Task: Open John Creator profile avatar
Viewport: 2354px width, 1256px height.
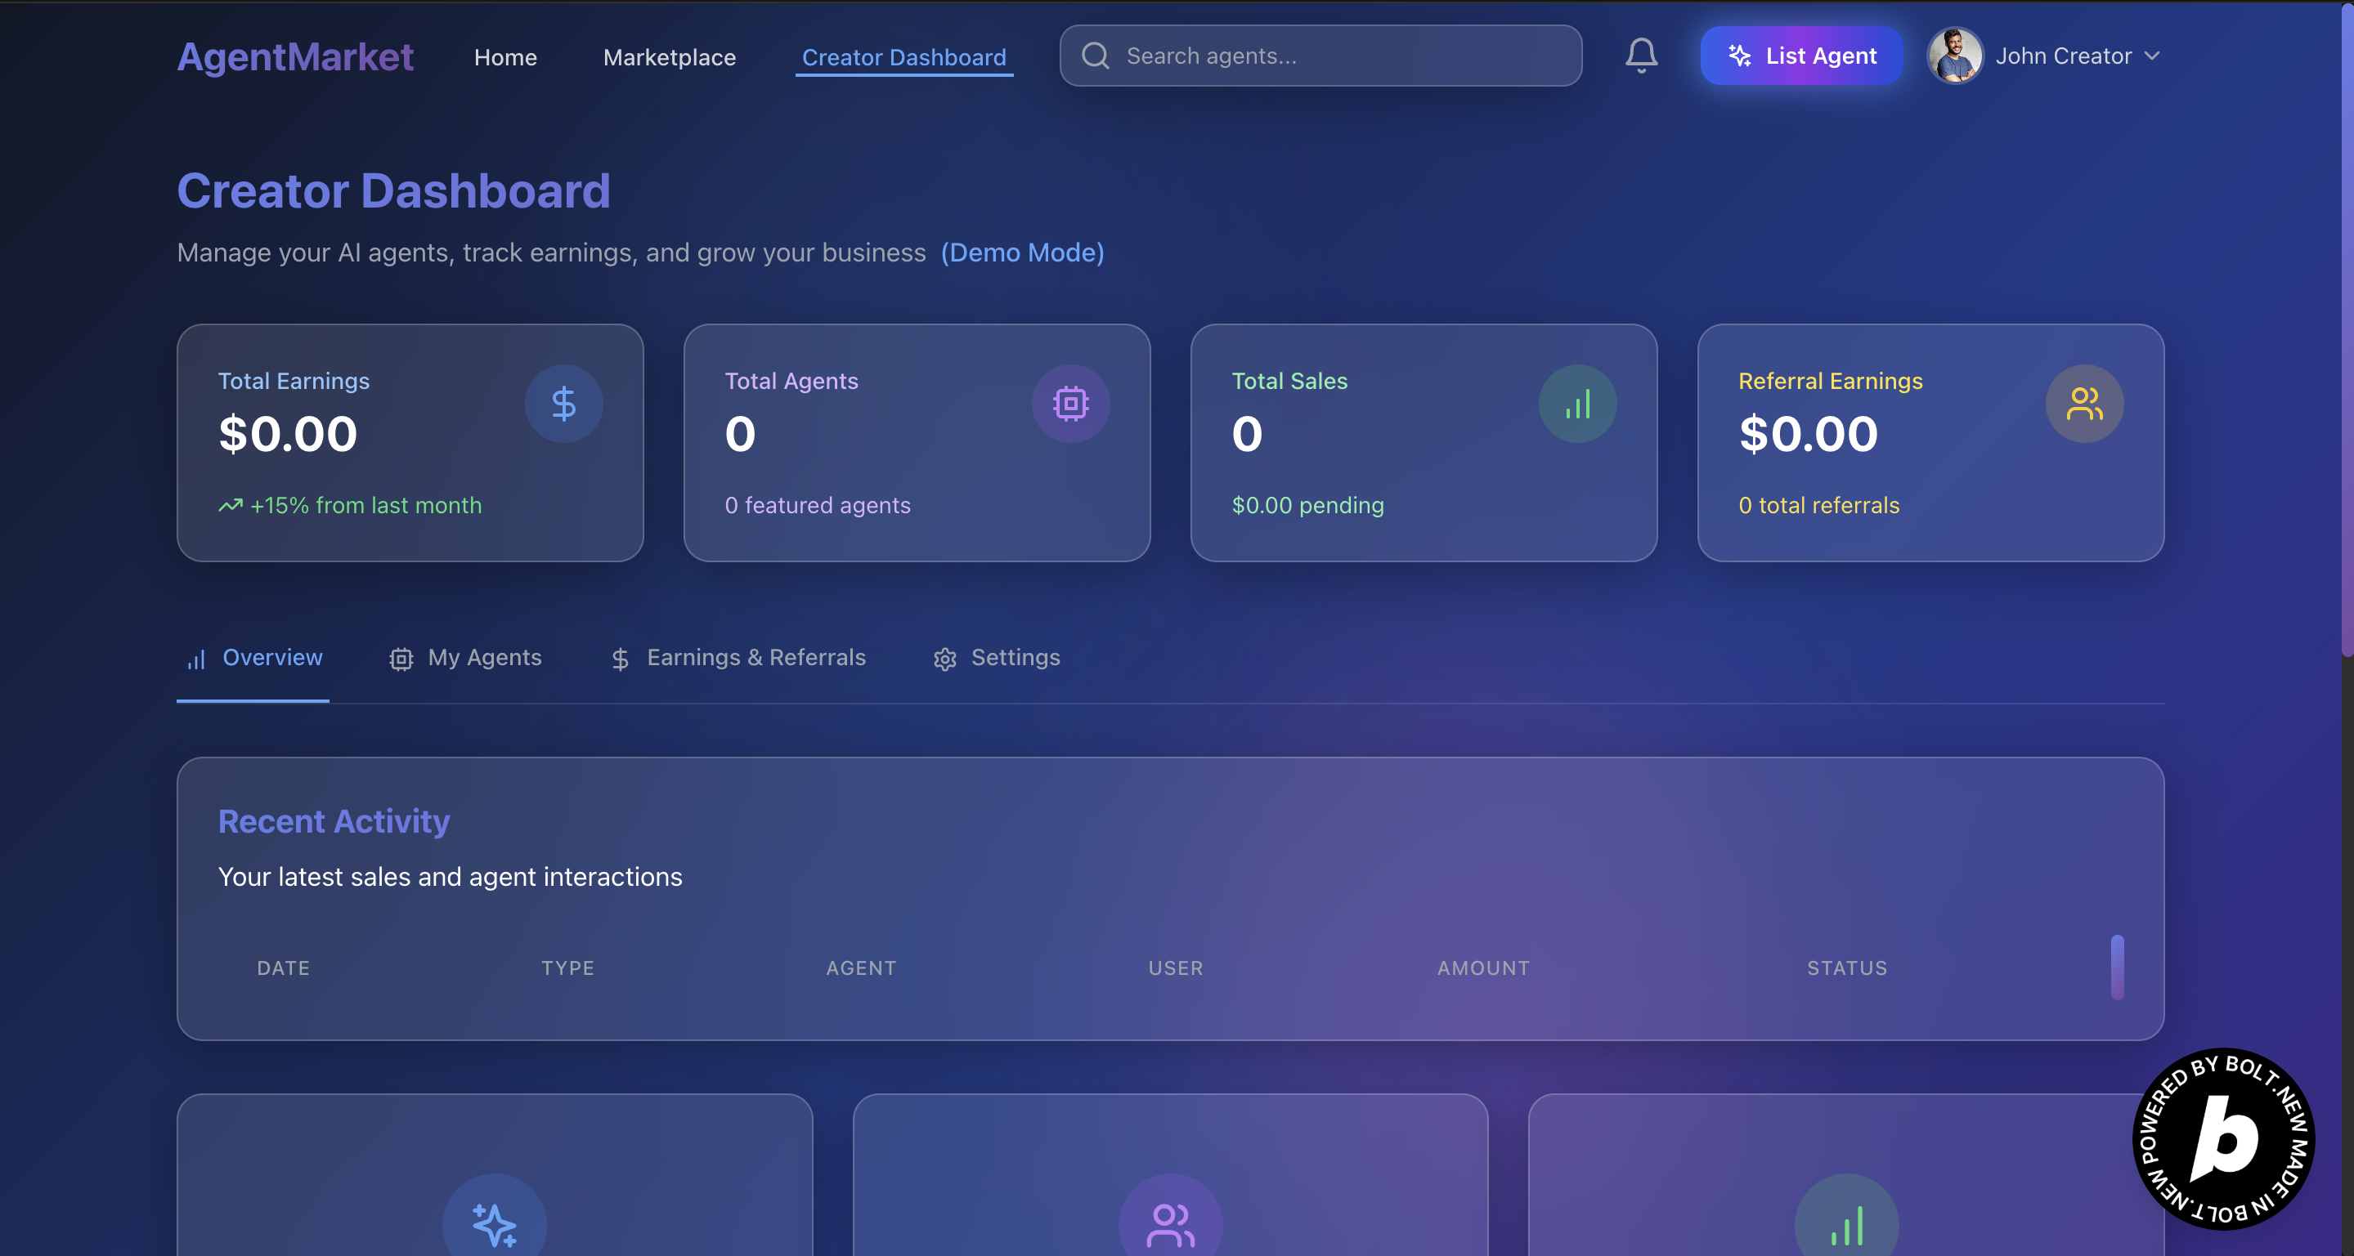Action: (1955, 56)
